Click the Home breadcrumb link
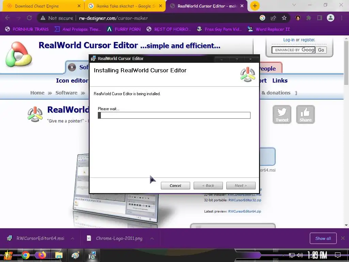 [37, 93]
